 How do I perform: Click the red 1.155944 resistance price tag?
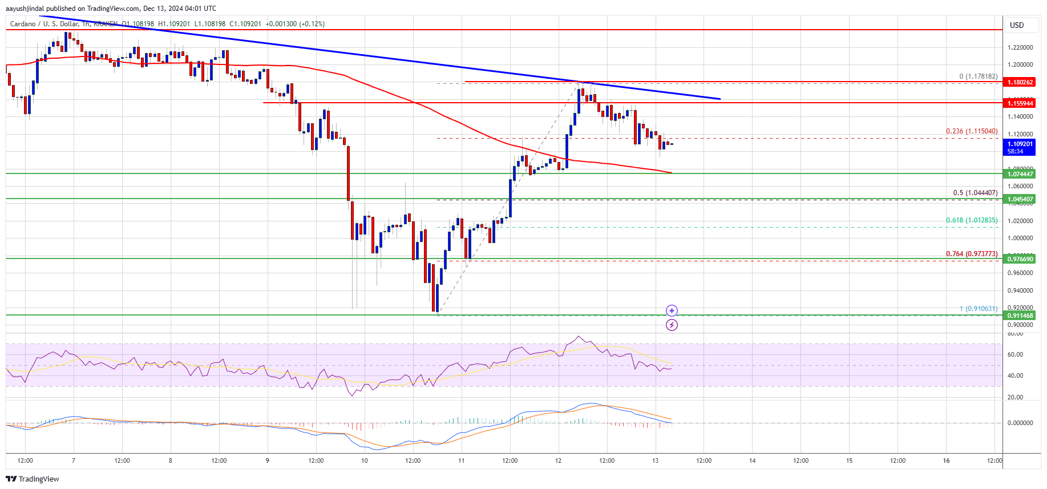tap(1020, 103)
